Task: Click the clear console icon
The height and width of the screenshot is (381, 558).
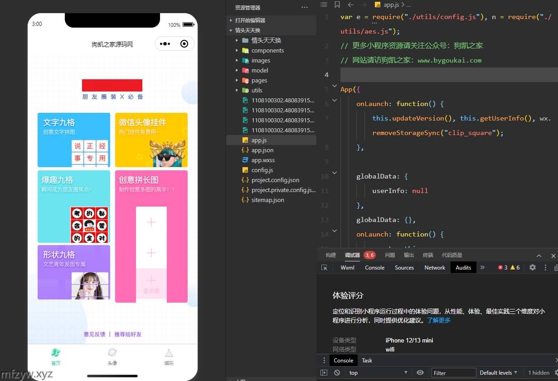Action: pos(337,373)
